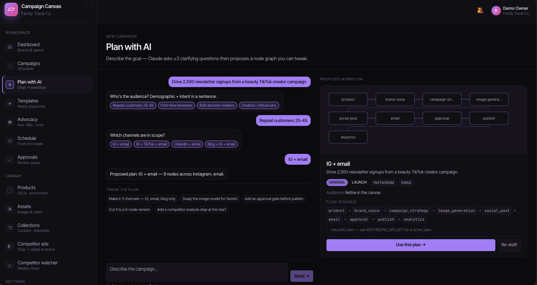
Task: Open the Schedule page
Action: [x=48, y=141]
